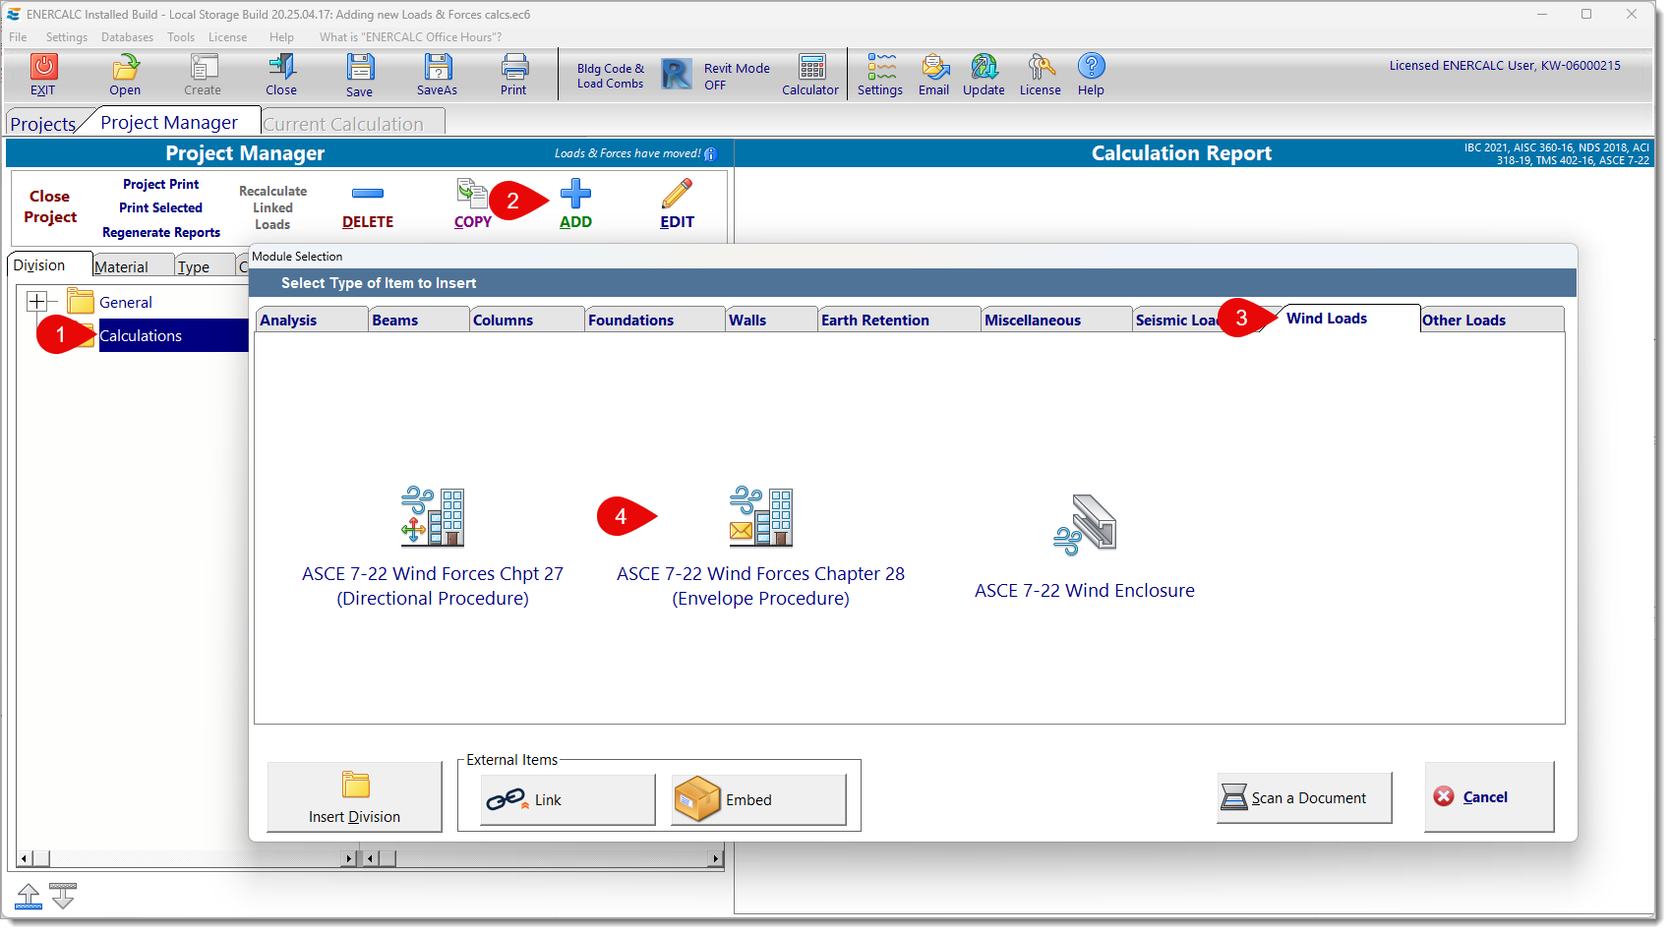Click the EDIT pencil icon
Viewport: 1671px width, 934px height.
(677, 194)
